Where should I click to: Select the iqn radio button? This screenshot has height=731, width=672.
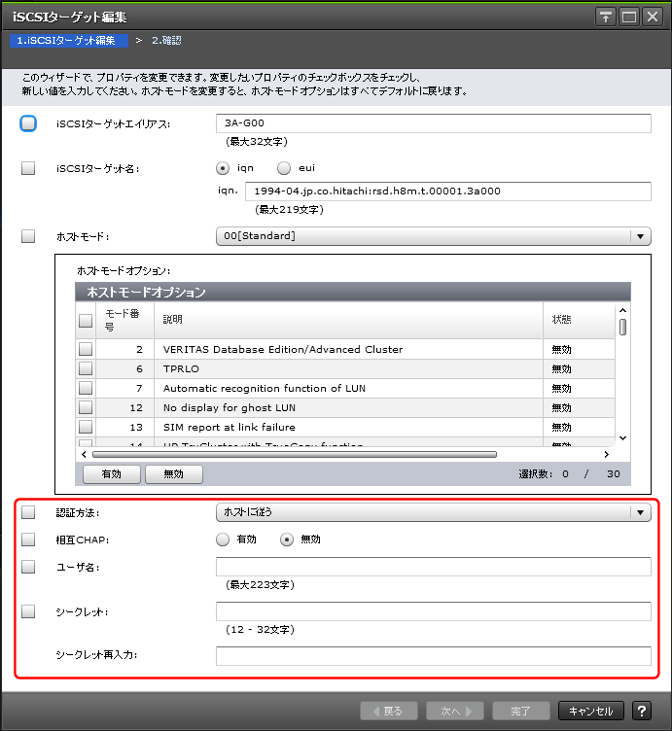(x=223, y=168)
